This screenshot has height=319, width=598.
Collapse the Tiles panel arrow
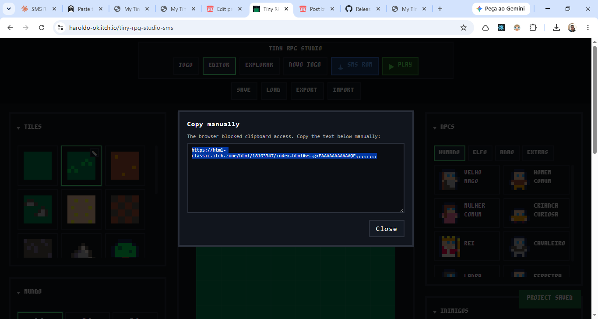click(18, 128)
